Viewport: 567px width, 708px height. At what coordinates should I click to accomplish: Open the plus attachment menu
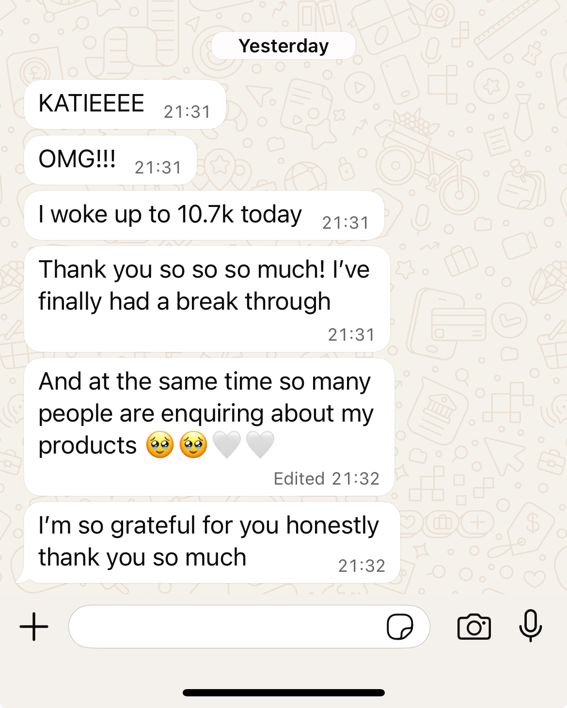(x=34, y=627)
